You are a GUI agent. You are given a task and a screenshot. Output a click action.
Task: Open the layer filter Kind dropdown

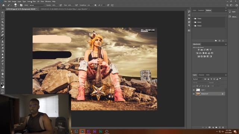198,79
